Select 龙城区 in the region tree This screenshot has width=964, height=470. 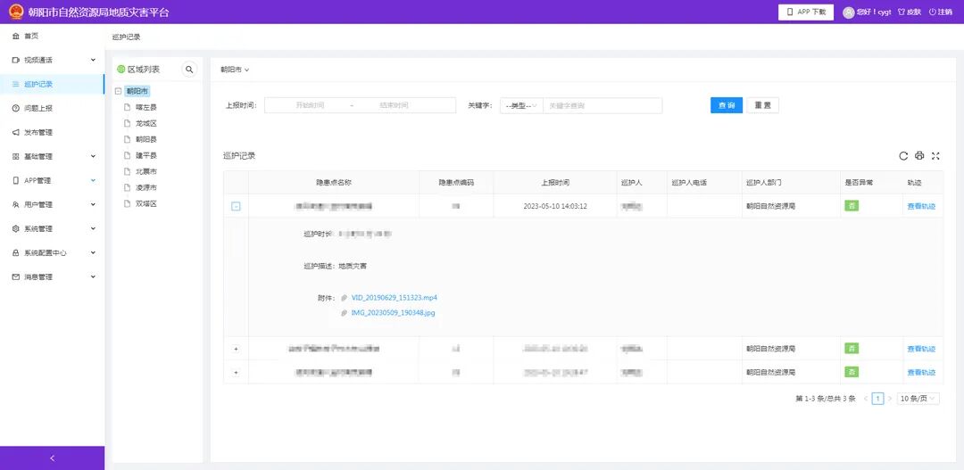[145, 123]
